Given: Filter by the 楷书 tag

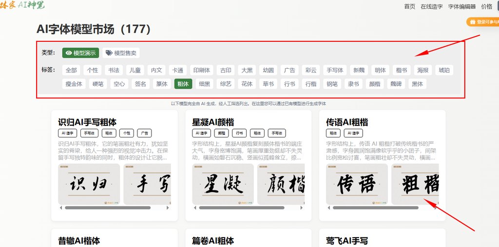Looking at the screenshot, I should click(402, 70).
